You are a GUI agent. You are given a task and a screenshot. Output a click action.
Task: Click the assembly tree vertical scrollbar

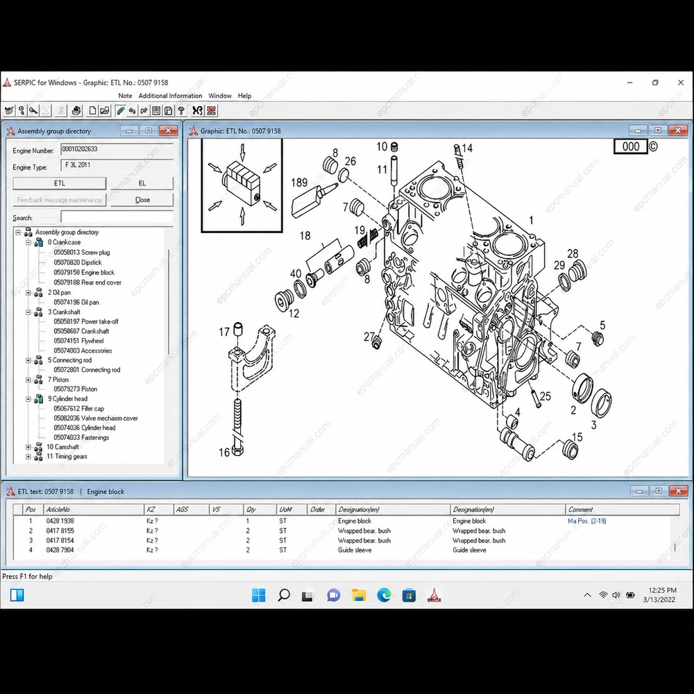click(168, 302)
